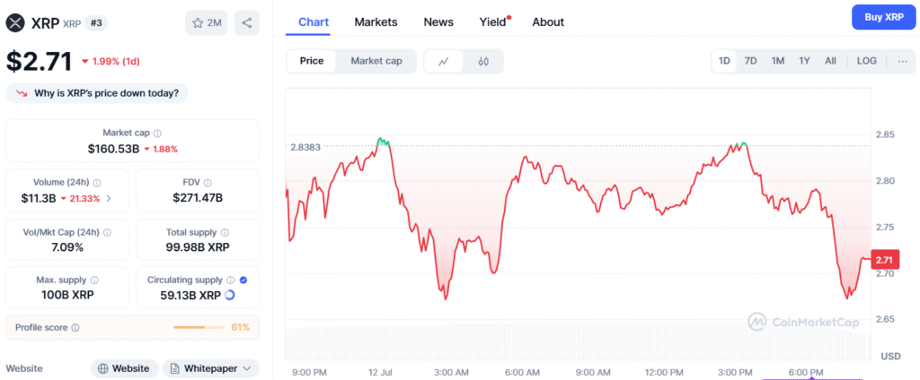Go to the News tab

[x=438, y=22]
